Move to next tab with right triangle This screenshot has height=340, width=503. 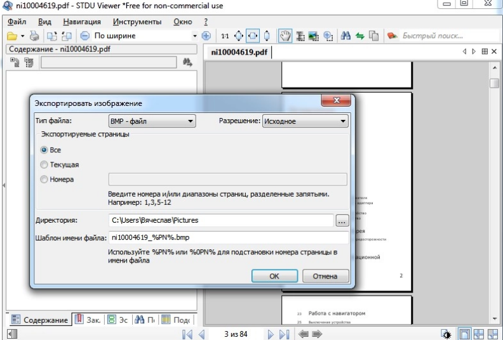coord(474,51)
